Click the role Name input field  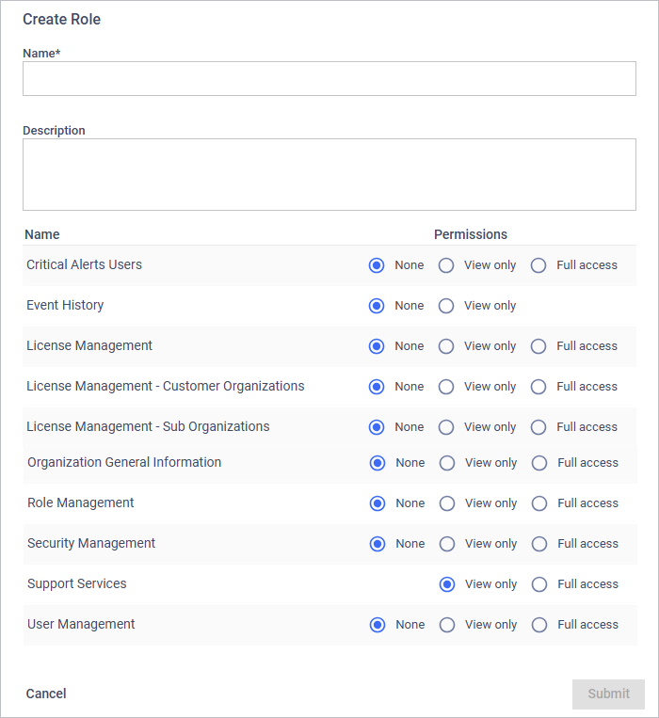click(x=329, y=79)
